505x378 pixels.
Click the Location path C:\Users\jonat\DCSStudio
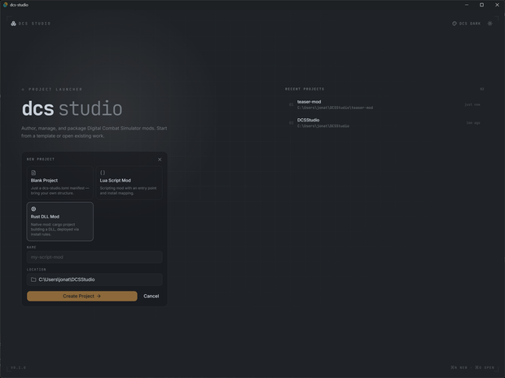[x=67, y=279]
